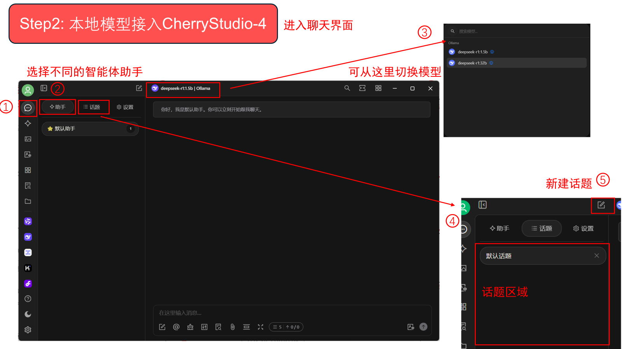Open the chat assistants sidebar icon

coord(28,108)
